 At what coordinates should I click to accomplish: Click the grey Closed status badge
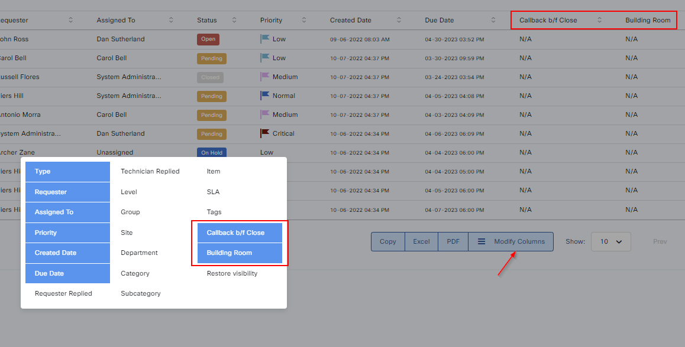tap(210, 77)
